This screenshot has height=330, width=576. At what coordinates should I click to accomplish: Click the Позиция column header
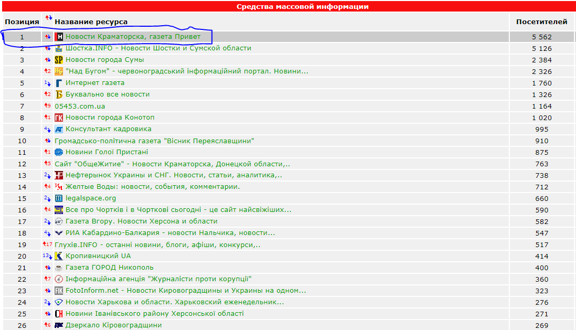[x=22, y=22]
